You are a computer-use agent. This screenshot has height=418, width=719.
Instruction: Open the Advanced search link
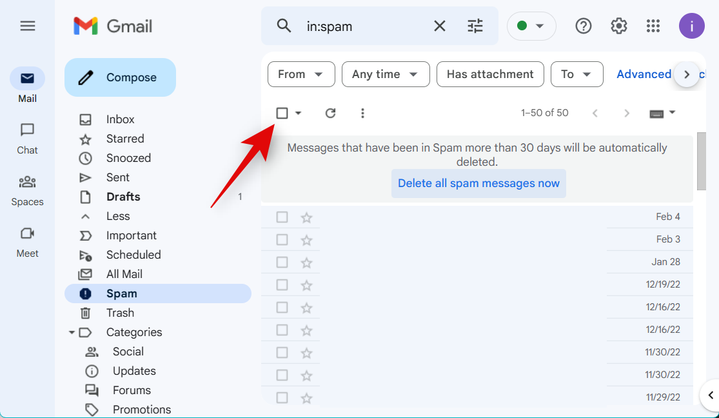pyautogui.click(x=644, y=74)
